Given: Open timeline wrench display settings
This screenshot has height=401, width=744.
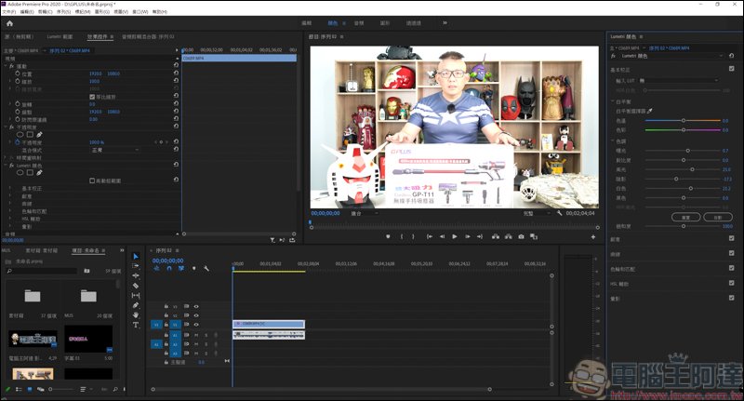Looking at the screenshot, I should pos(206,269).
